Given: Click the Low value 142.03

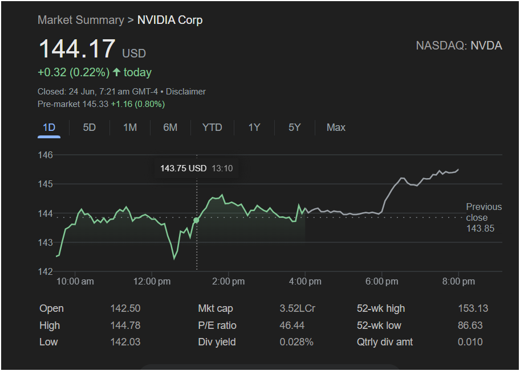Looking at the screenshot, I should click(125, 342).
